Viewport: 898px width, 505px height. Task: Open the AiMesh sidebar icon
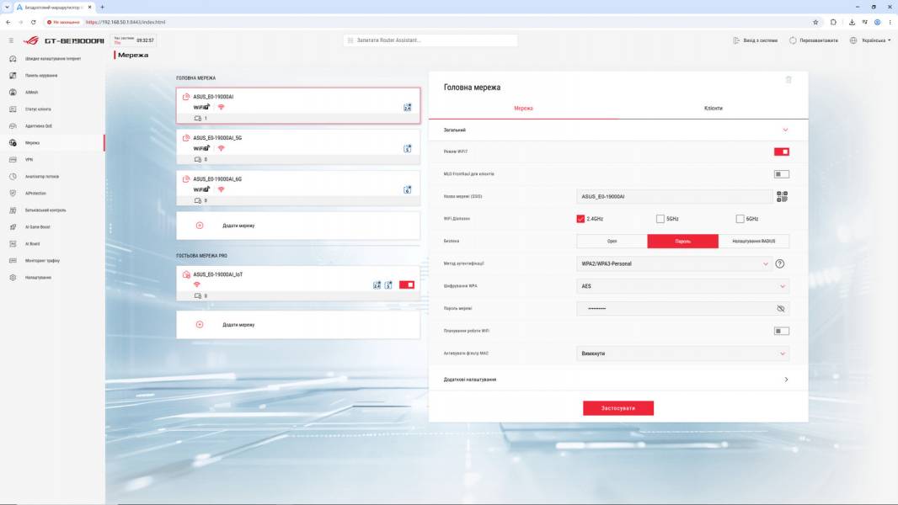[x=13, y=92]
